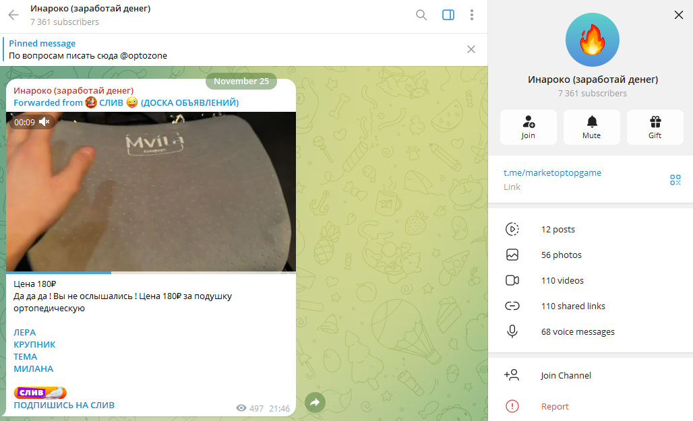This screenshot has width=693, height=421.
Task: Open the 110 videos media section
Action: pyautogui.click(x=562, y=280)
